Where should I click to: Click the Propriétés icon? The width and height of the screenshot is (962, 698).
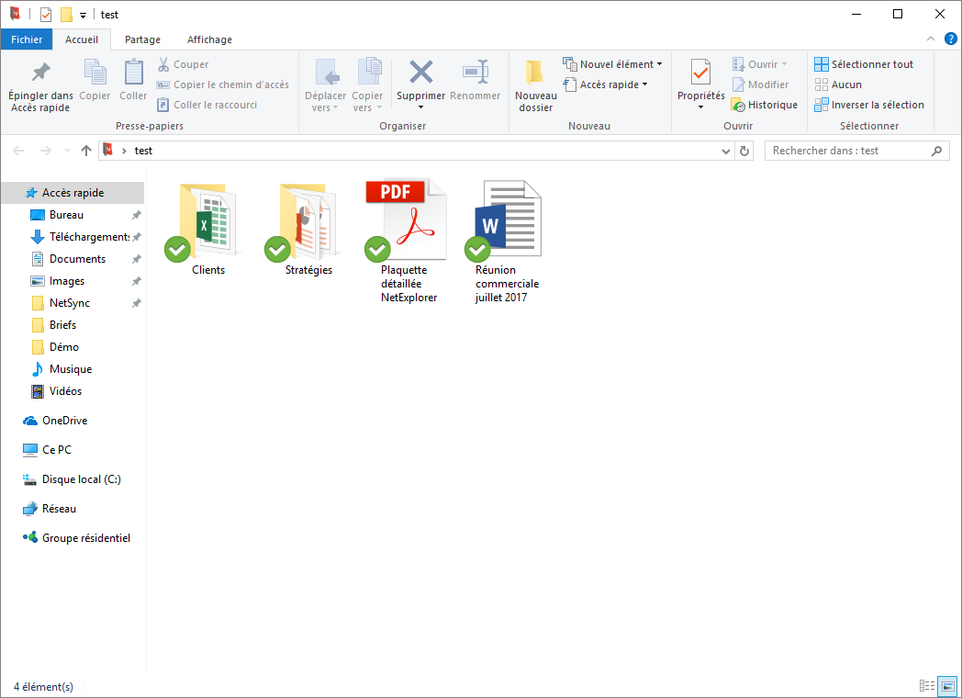(700, 73)
